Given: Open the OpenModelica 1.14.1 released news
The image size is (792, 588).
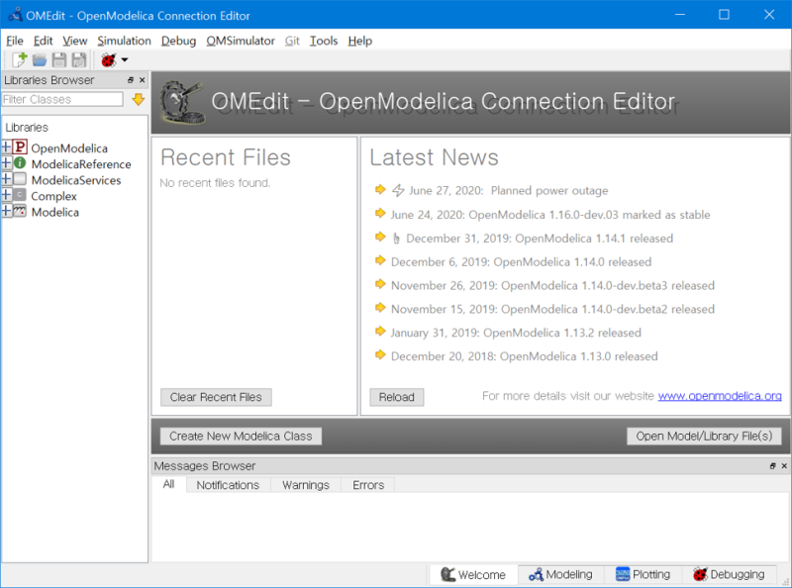Looking at the screenshot, I should point(540,239).
